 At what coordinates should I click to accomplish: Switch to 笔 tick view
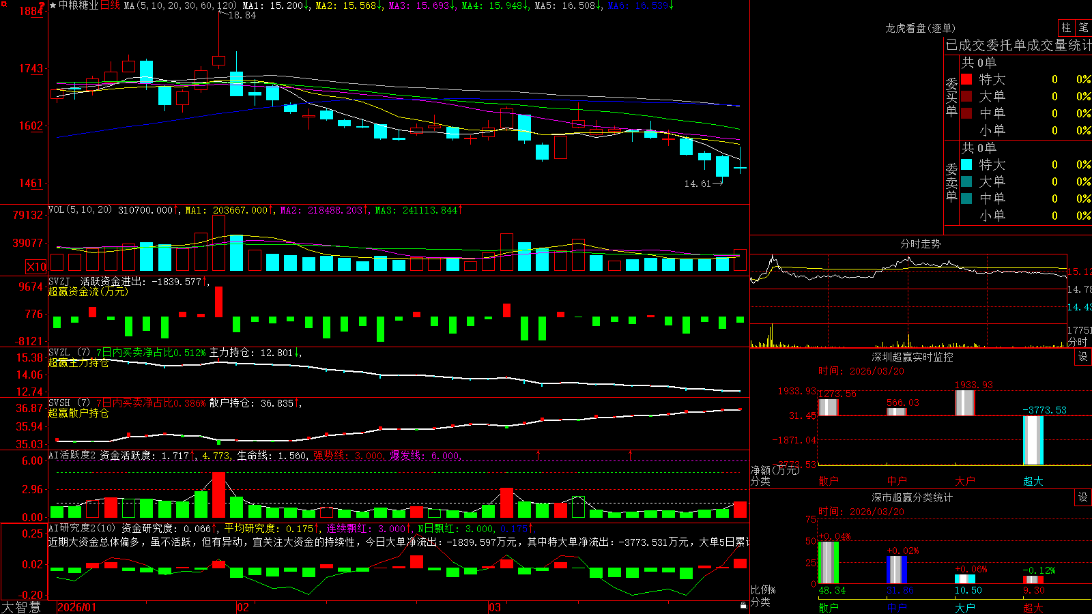1083,27
